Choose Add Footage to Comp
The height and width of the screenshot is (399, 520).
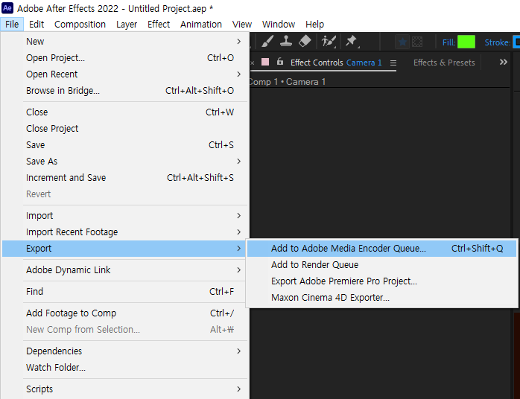click(124, 313)
